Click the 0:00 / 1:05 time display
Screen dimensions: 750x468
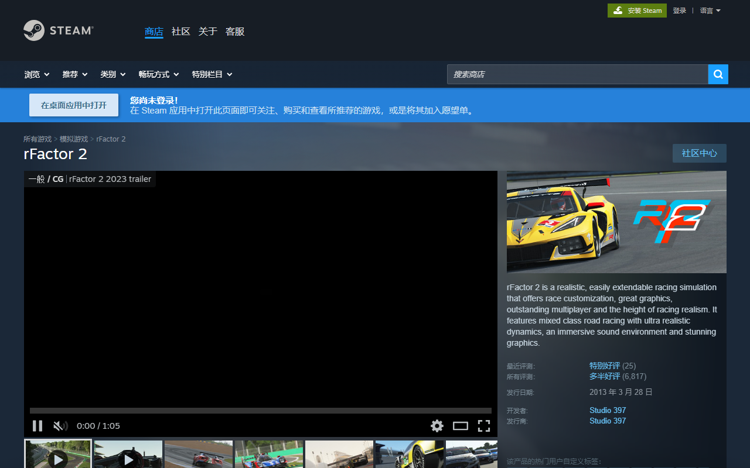(98, 426)
